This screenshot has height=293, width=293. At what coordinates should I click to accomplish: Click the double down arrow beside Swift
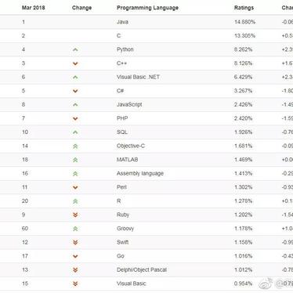point(75,242)
